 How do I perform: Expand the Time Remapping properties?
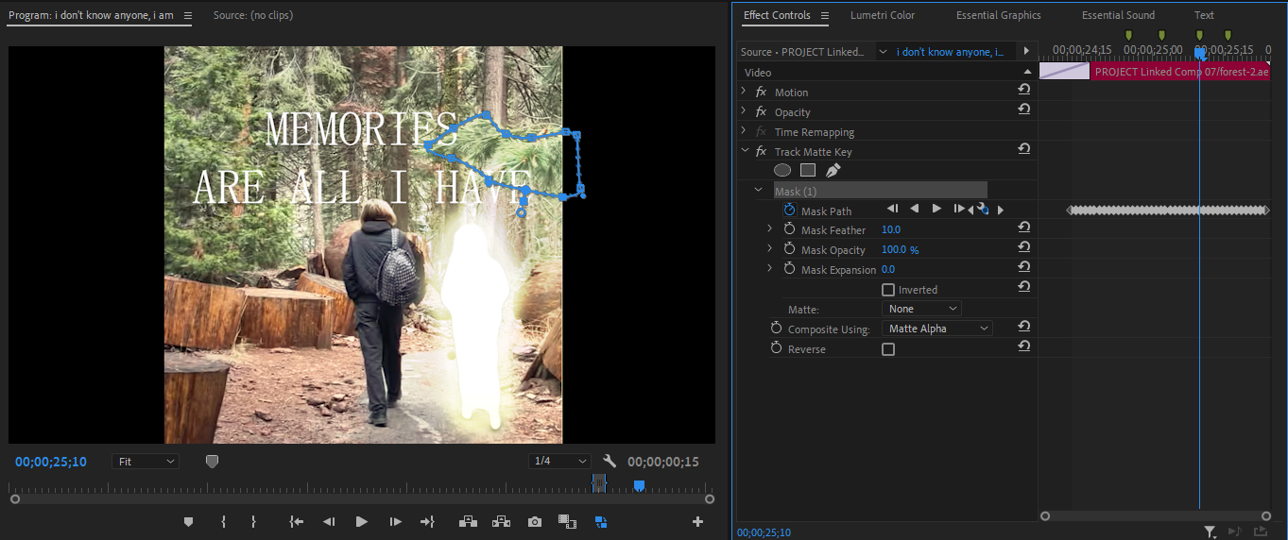click(x=744, y=131)
